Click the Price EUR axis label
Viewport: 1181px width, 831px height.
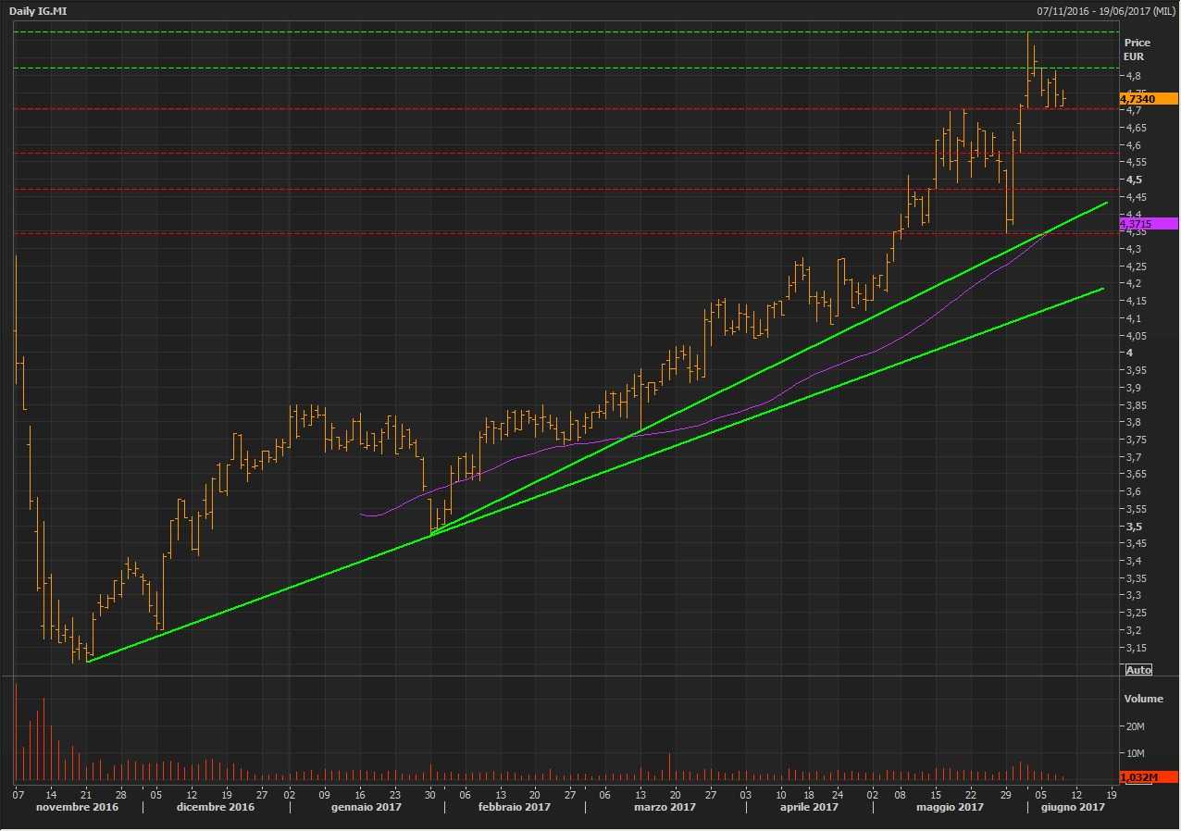1136,49
